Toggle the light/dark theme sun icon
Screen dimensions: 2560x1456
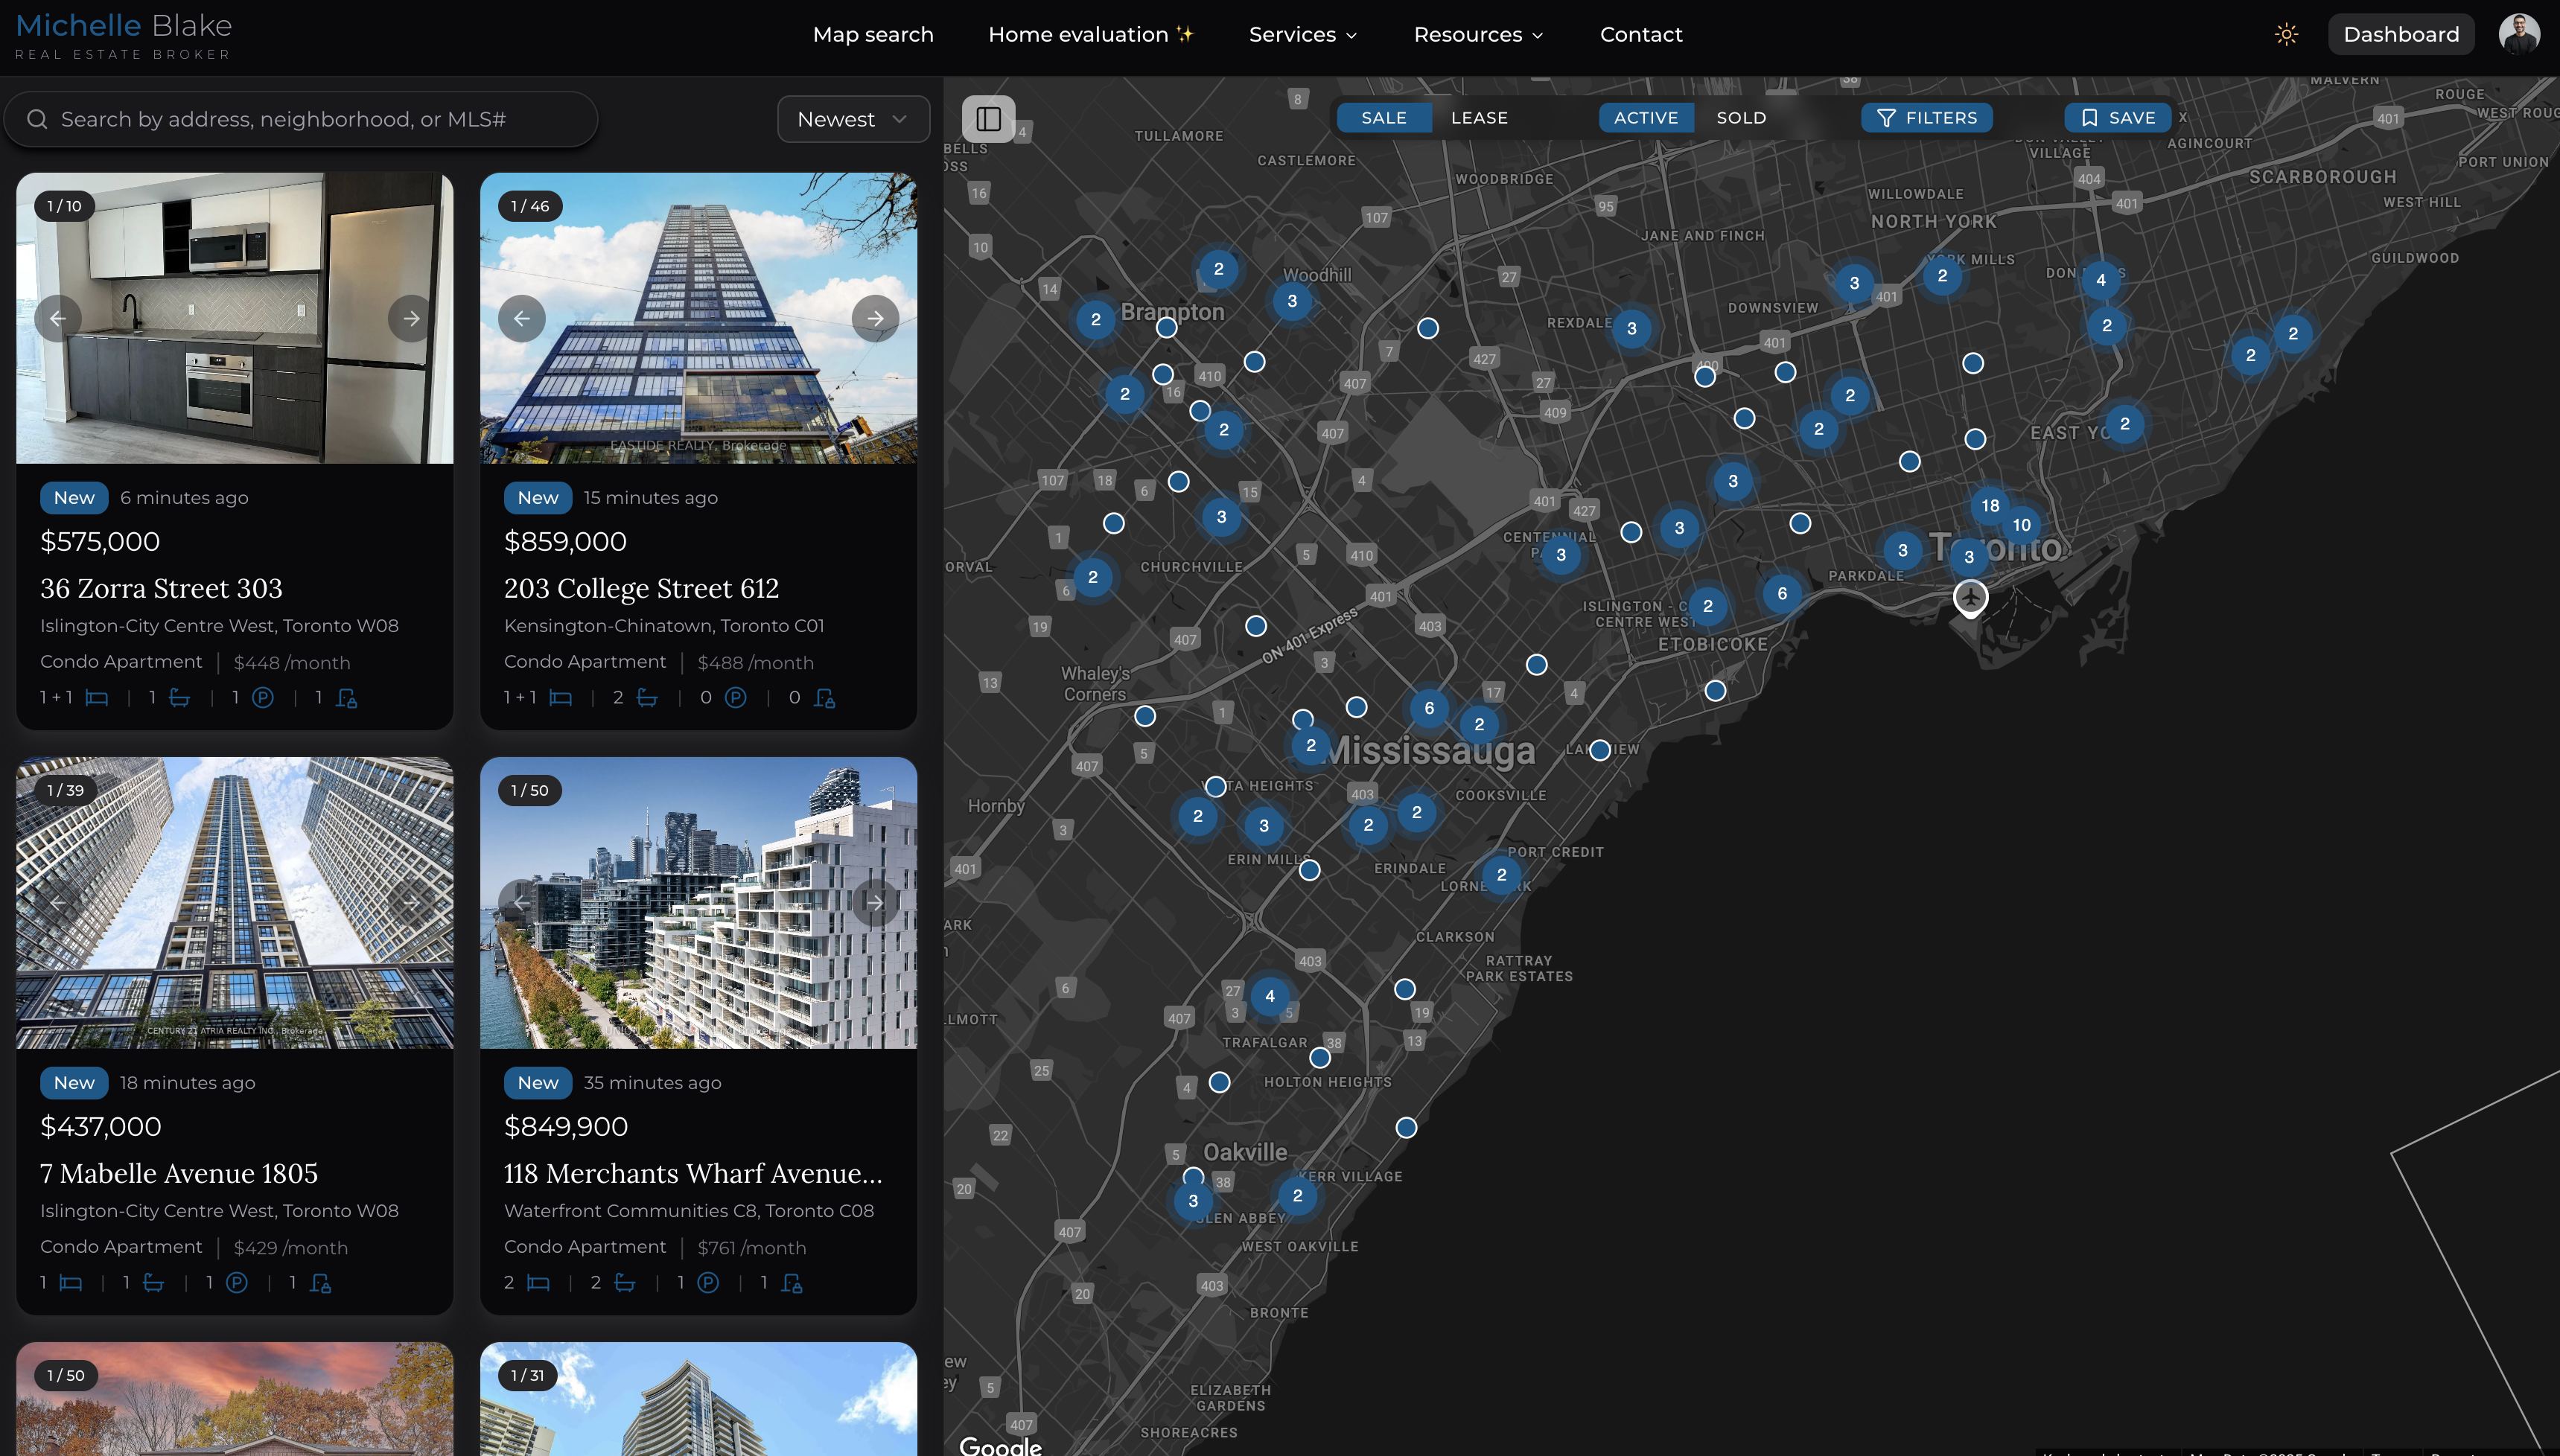pyautogui.click(x=2286, y=34)
